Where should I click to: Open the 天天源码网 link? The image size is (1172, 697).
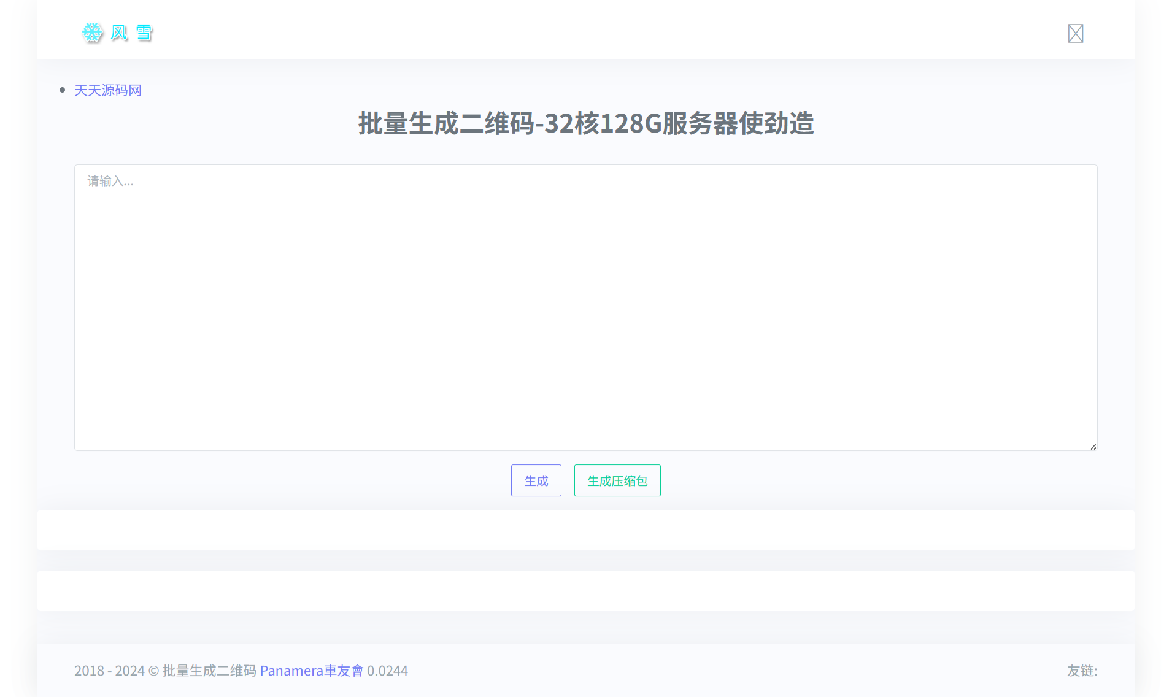107,90
